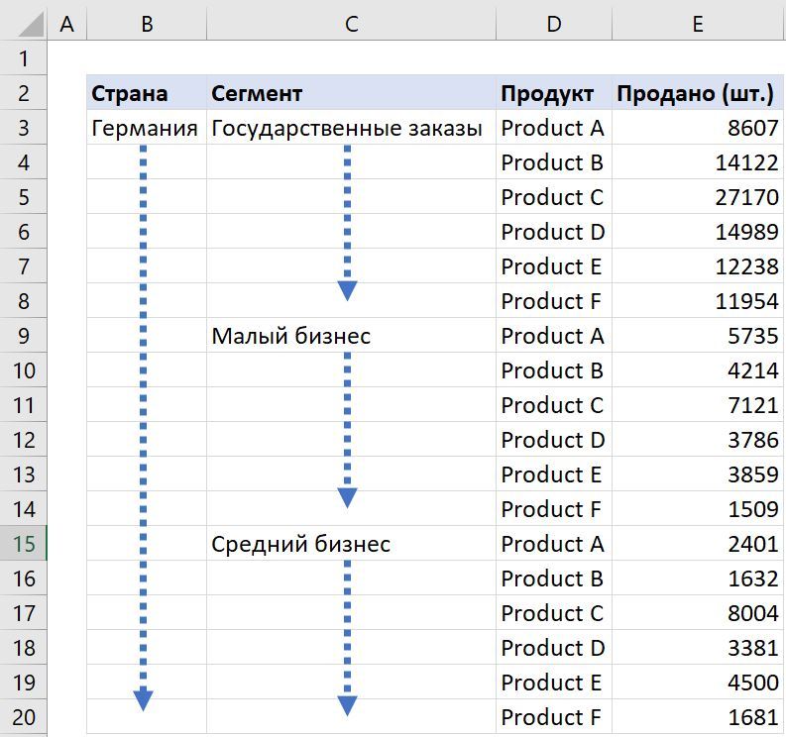The image size is (786, 737).
Task: Click Product A in row 9
Action: pos(554,335)
